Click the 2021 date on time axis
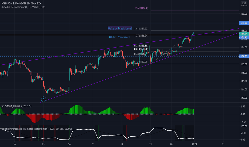The height and width of the screenshot is (147, 249). click(194, 144)
